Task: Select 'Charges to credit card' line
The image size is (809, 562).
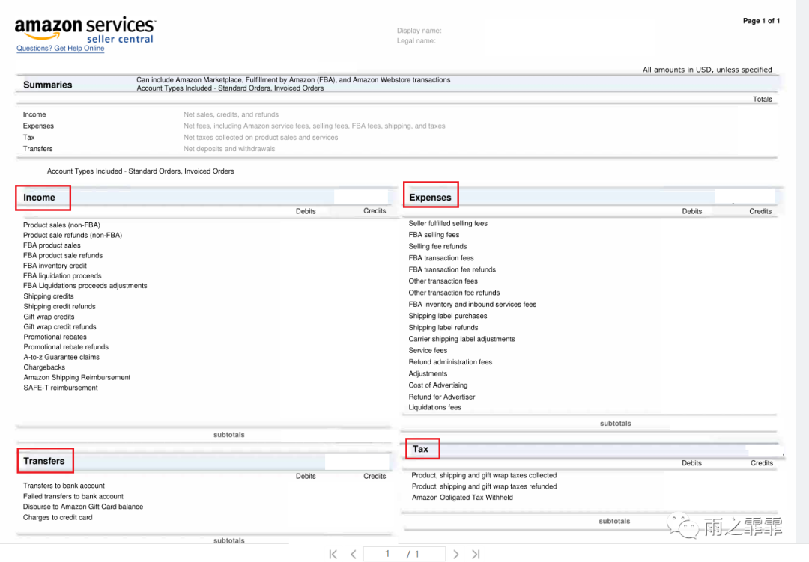Action: [58, 517]
